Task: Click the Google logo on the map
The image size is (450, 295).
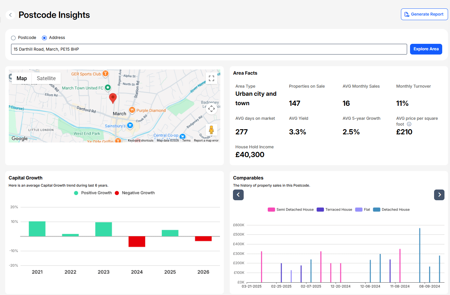Action: [20, 139]
